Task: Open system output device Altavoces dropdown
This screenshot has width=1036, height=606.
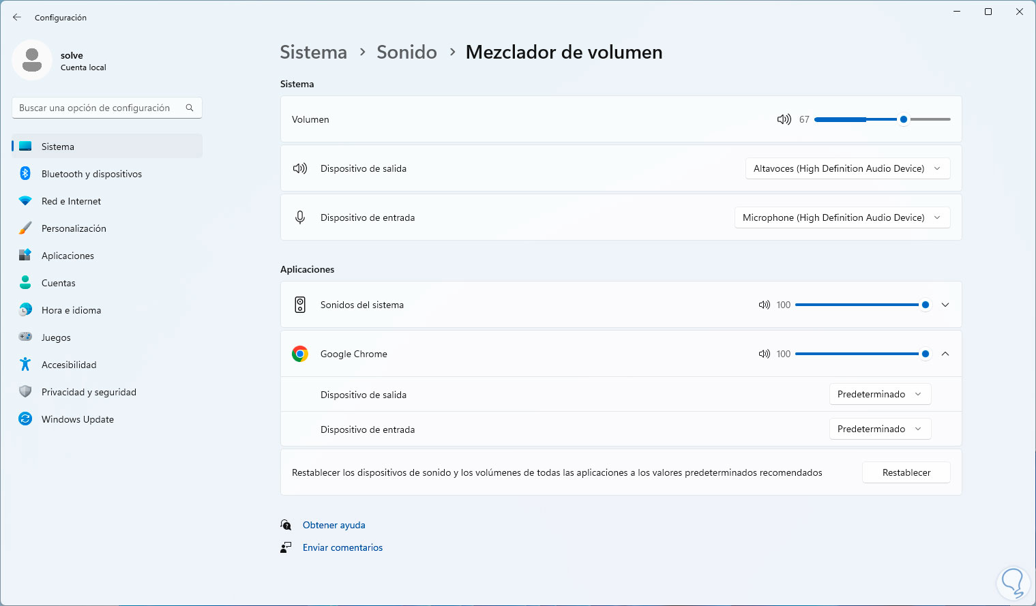Action: coord(847,168)
